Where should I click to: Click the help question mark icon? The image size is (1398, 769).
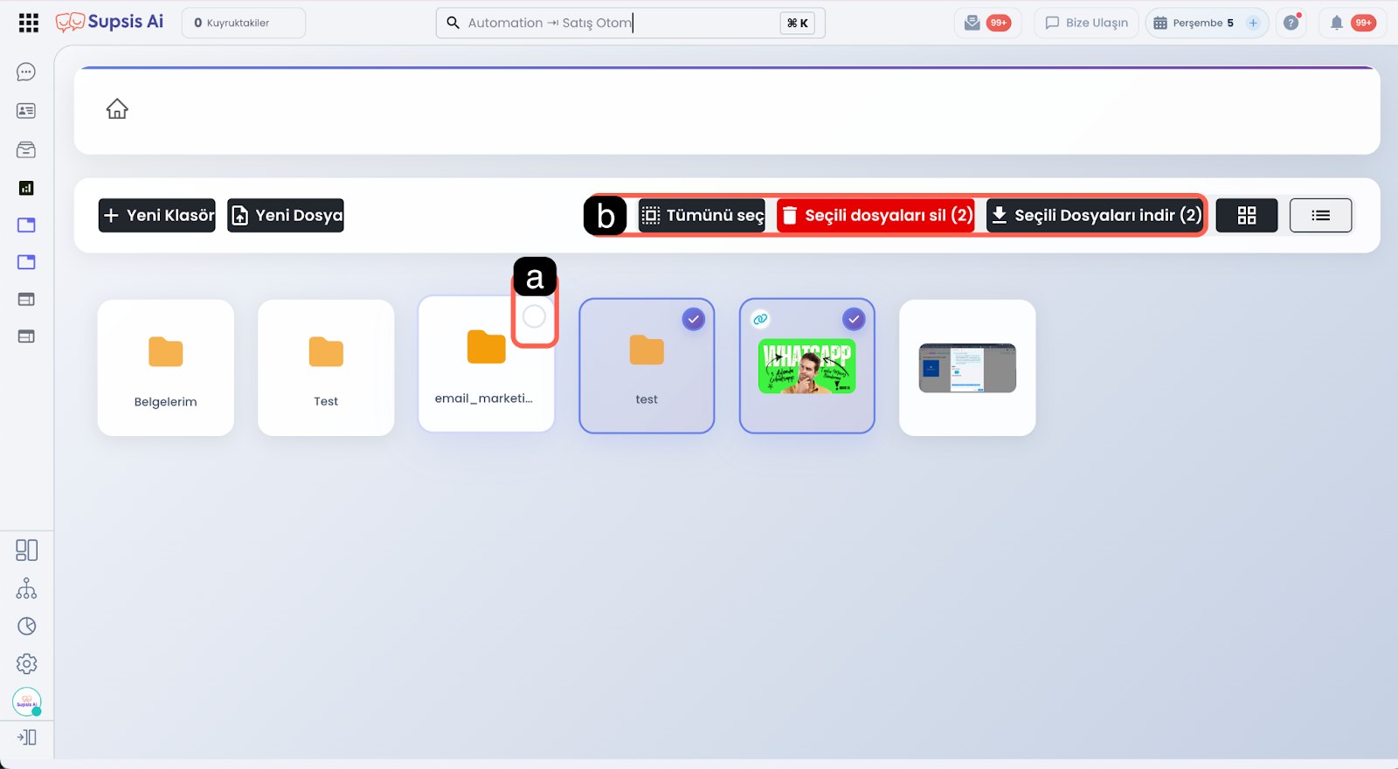point(1291,23)
